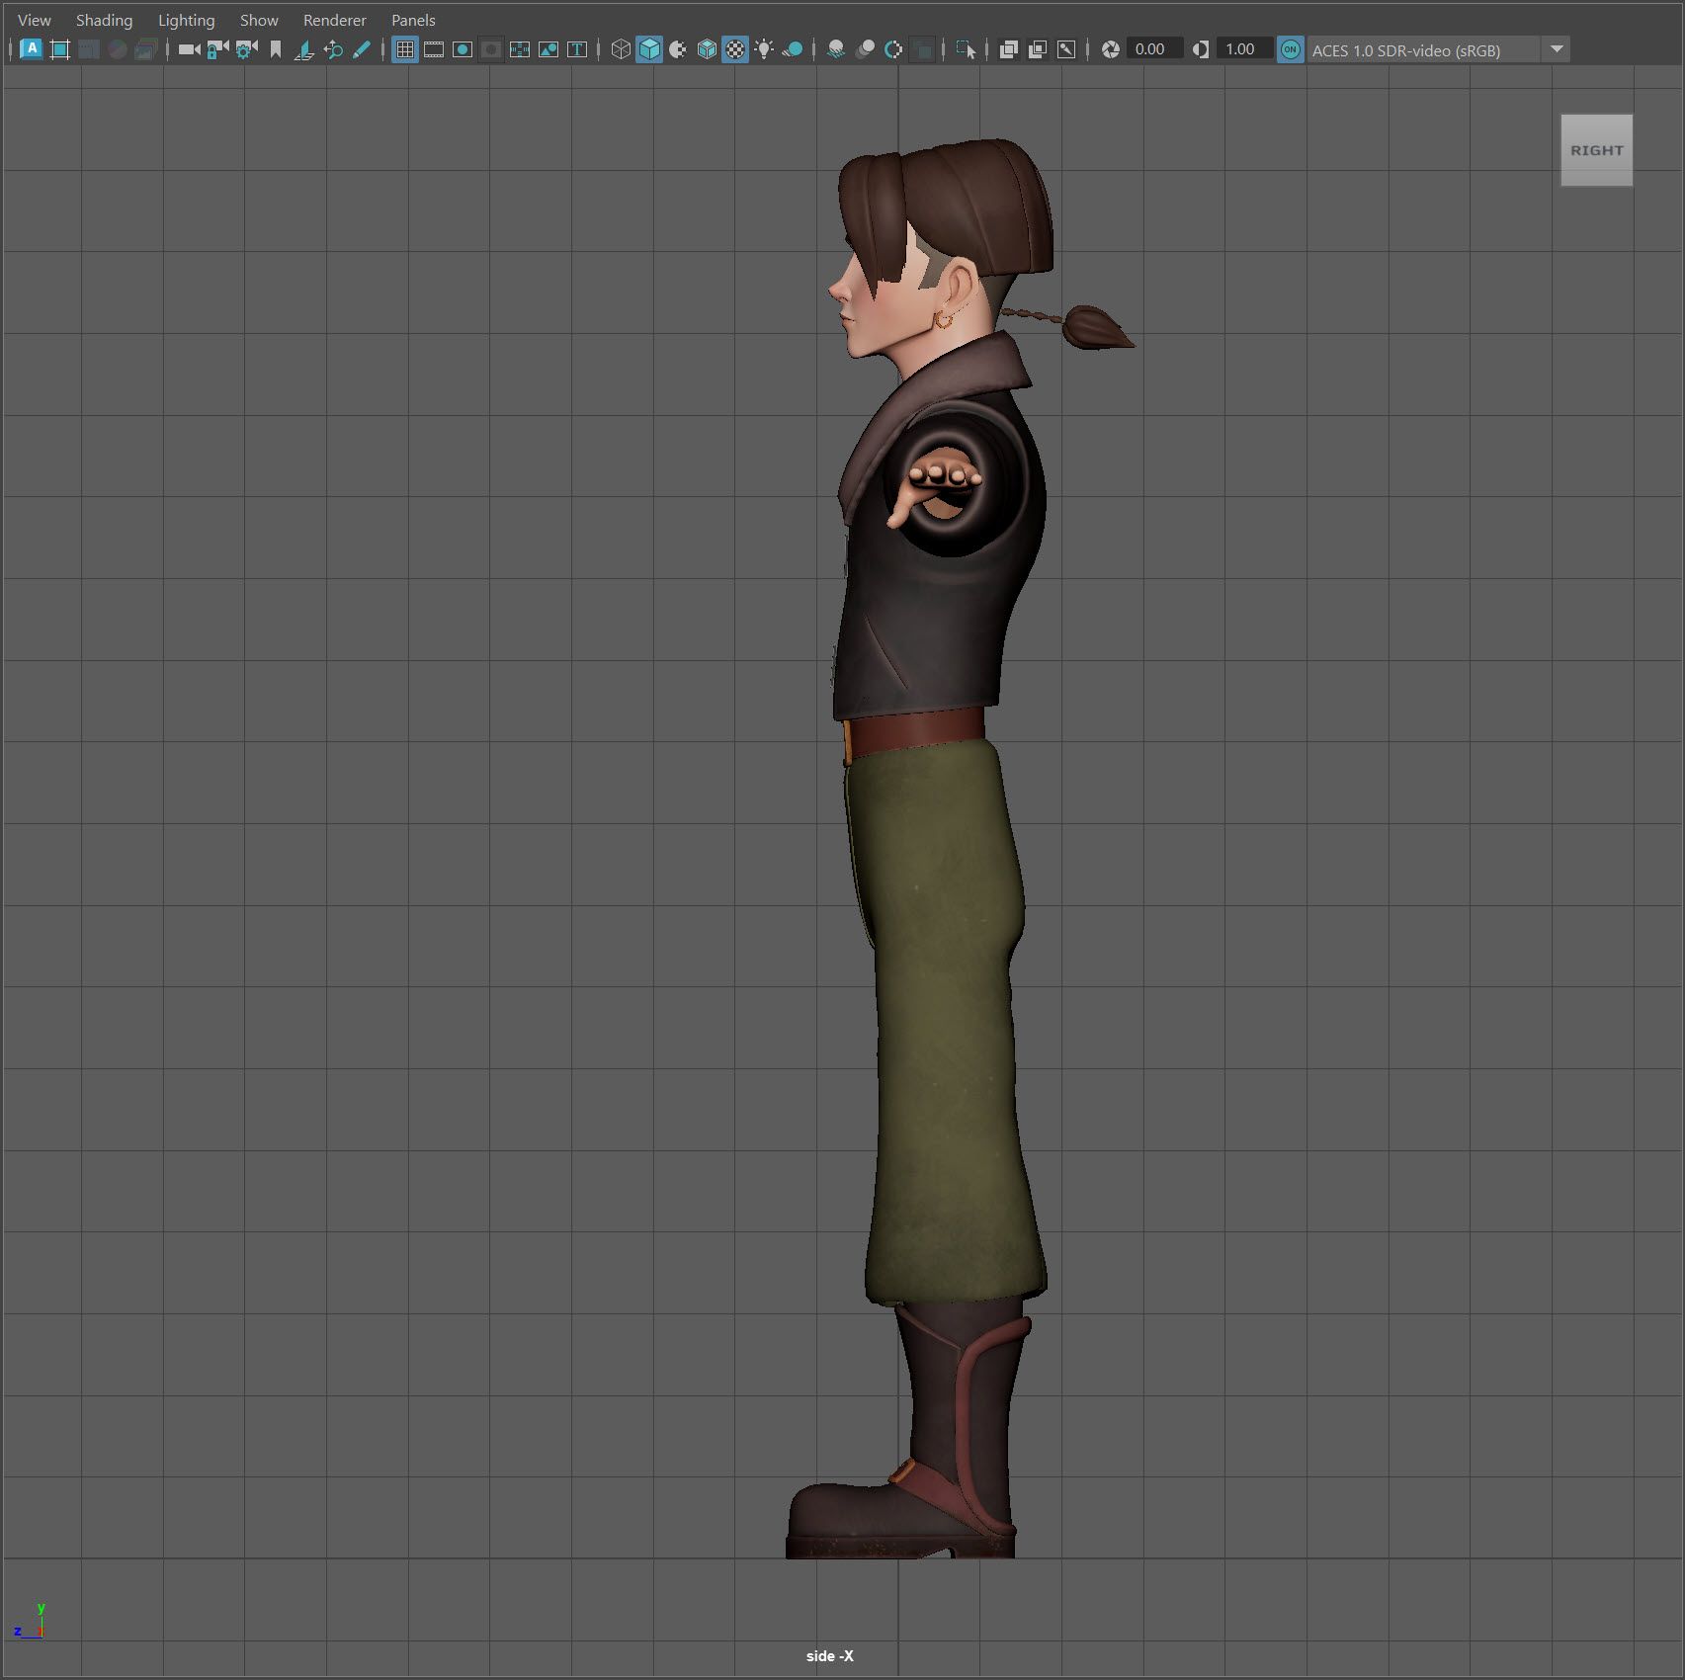Edit the Gamma value 1.00 field
Screen dimensions: 1685x1680
point(1244,49)
